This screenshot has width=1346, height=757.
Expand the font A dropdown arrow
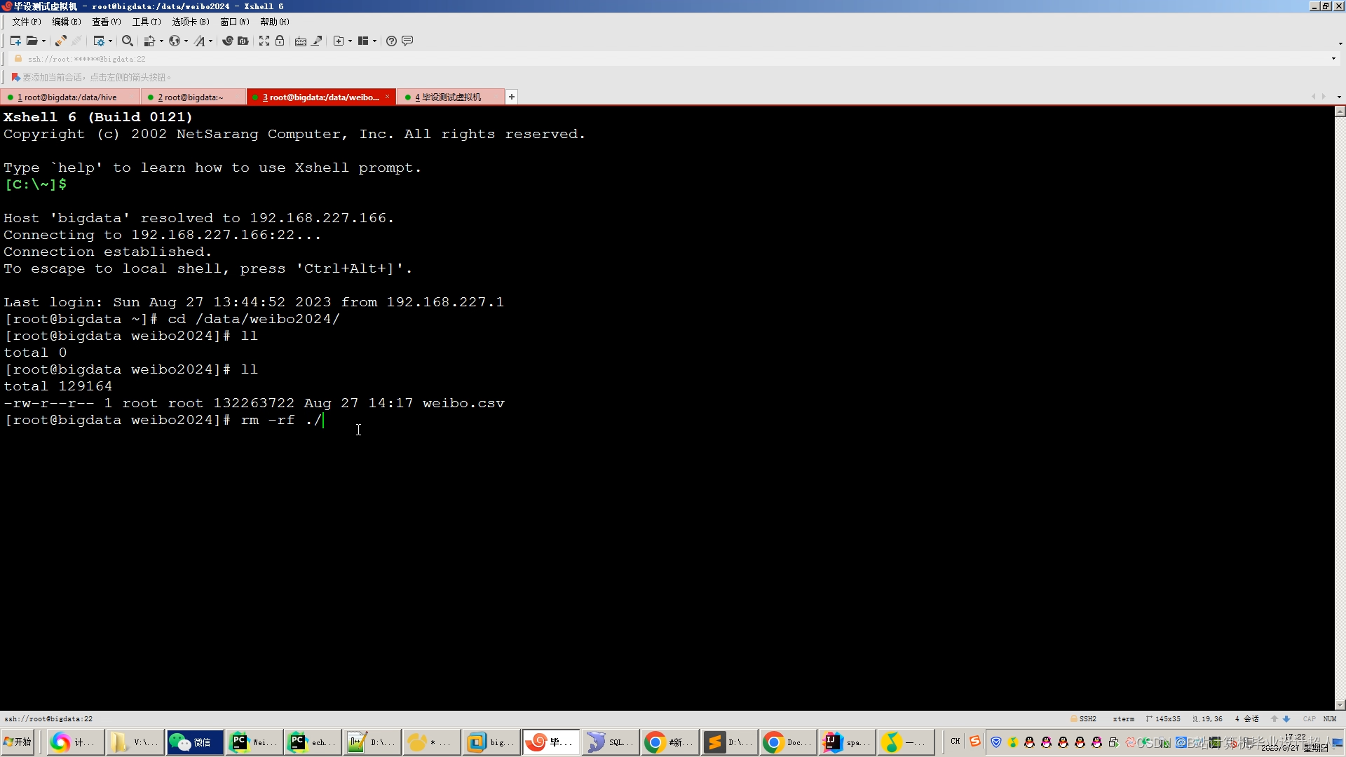(210, 41)
